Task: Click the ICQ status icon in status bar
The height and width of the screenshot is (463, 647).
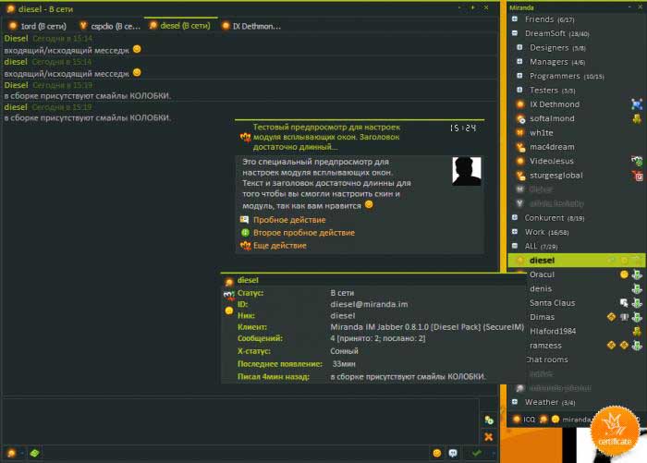Action: [516, 420]
